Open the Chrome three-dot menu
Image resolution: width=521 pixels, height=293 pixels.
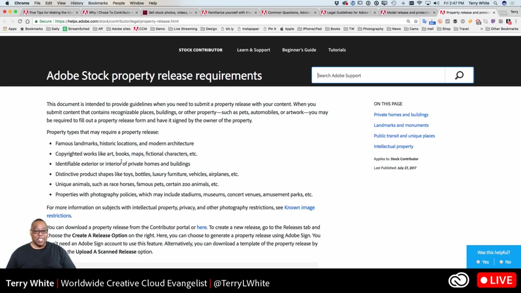[x=516, y=21]
